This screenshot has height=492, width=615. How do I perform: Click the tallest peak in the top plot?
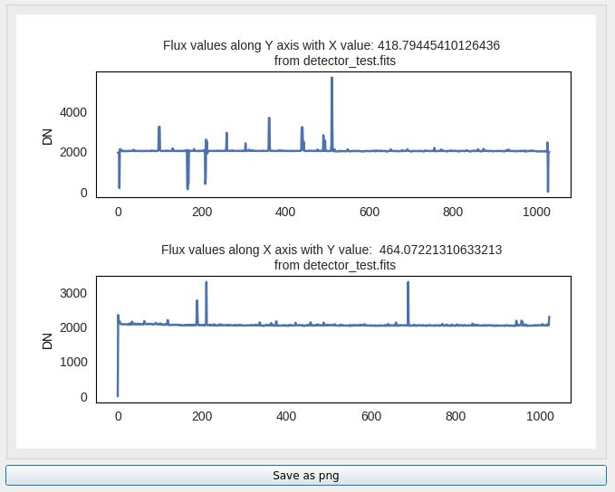pos(332,79)
